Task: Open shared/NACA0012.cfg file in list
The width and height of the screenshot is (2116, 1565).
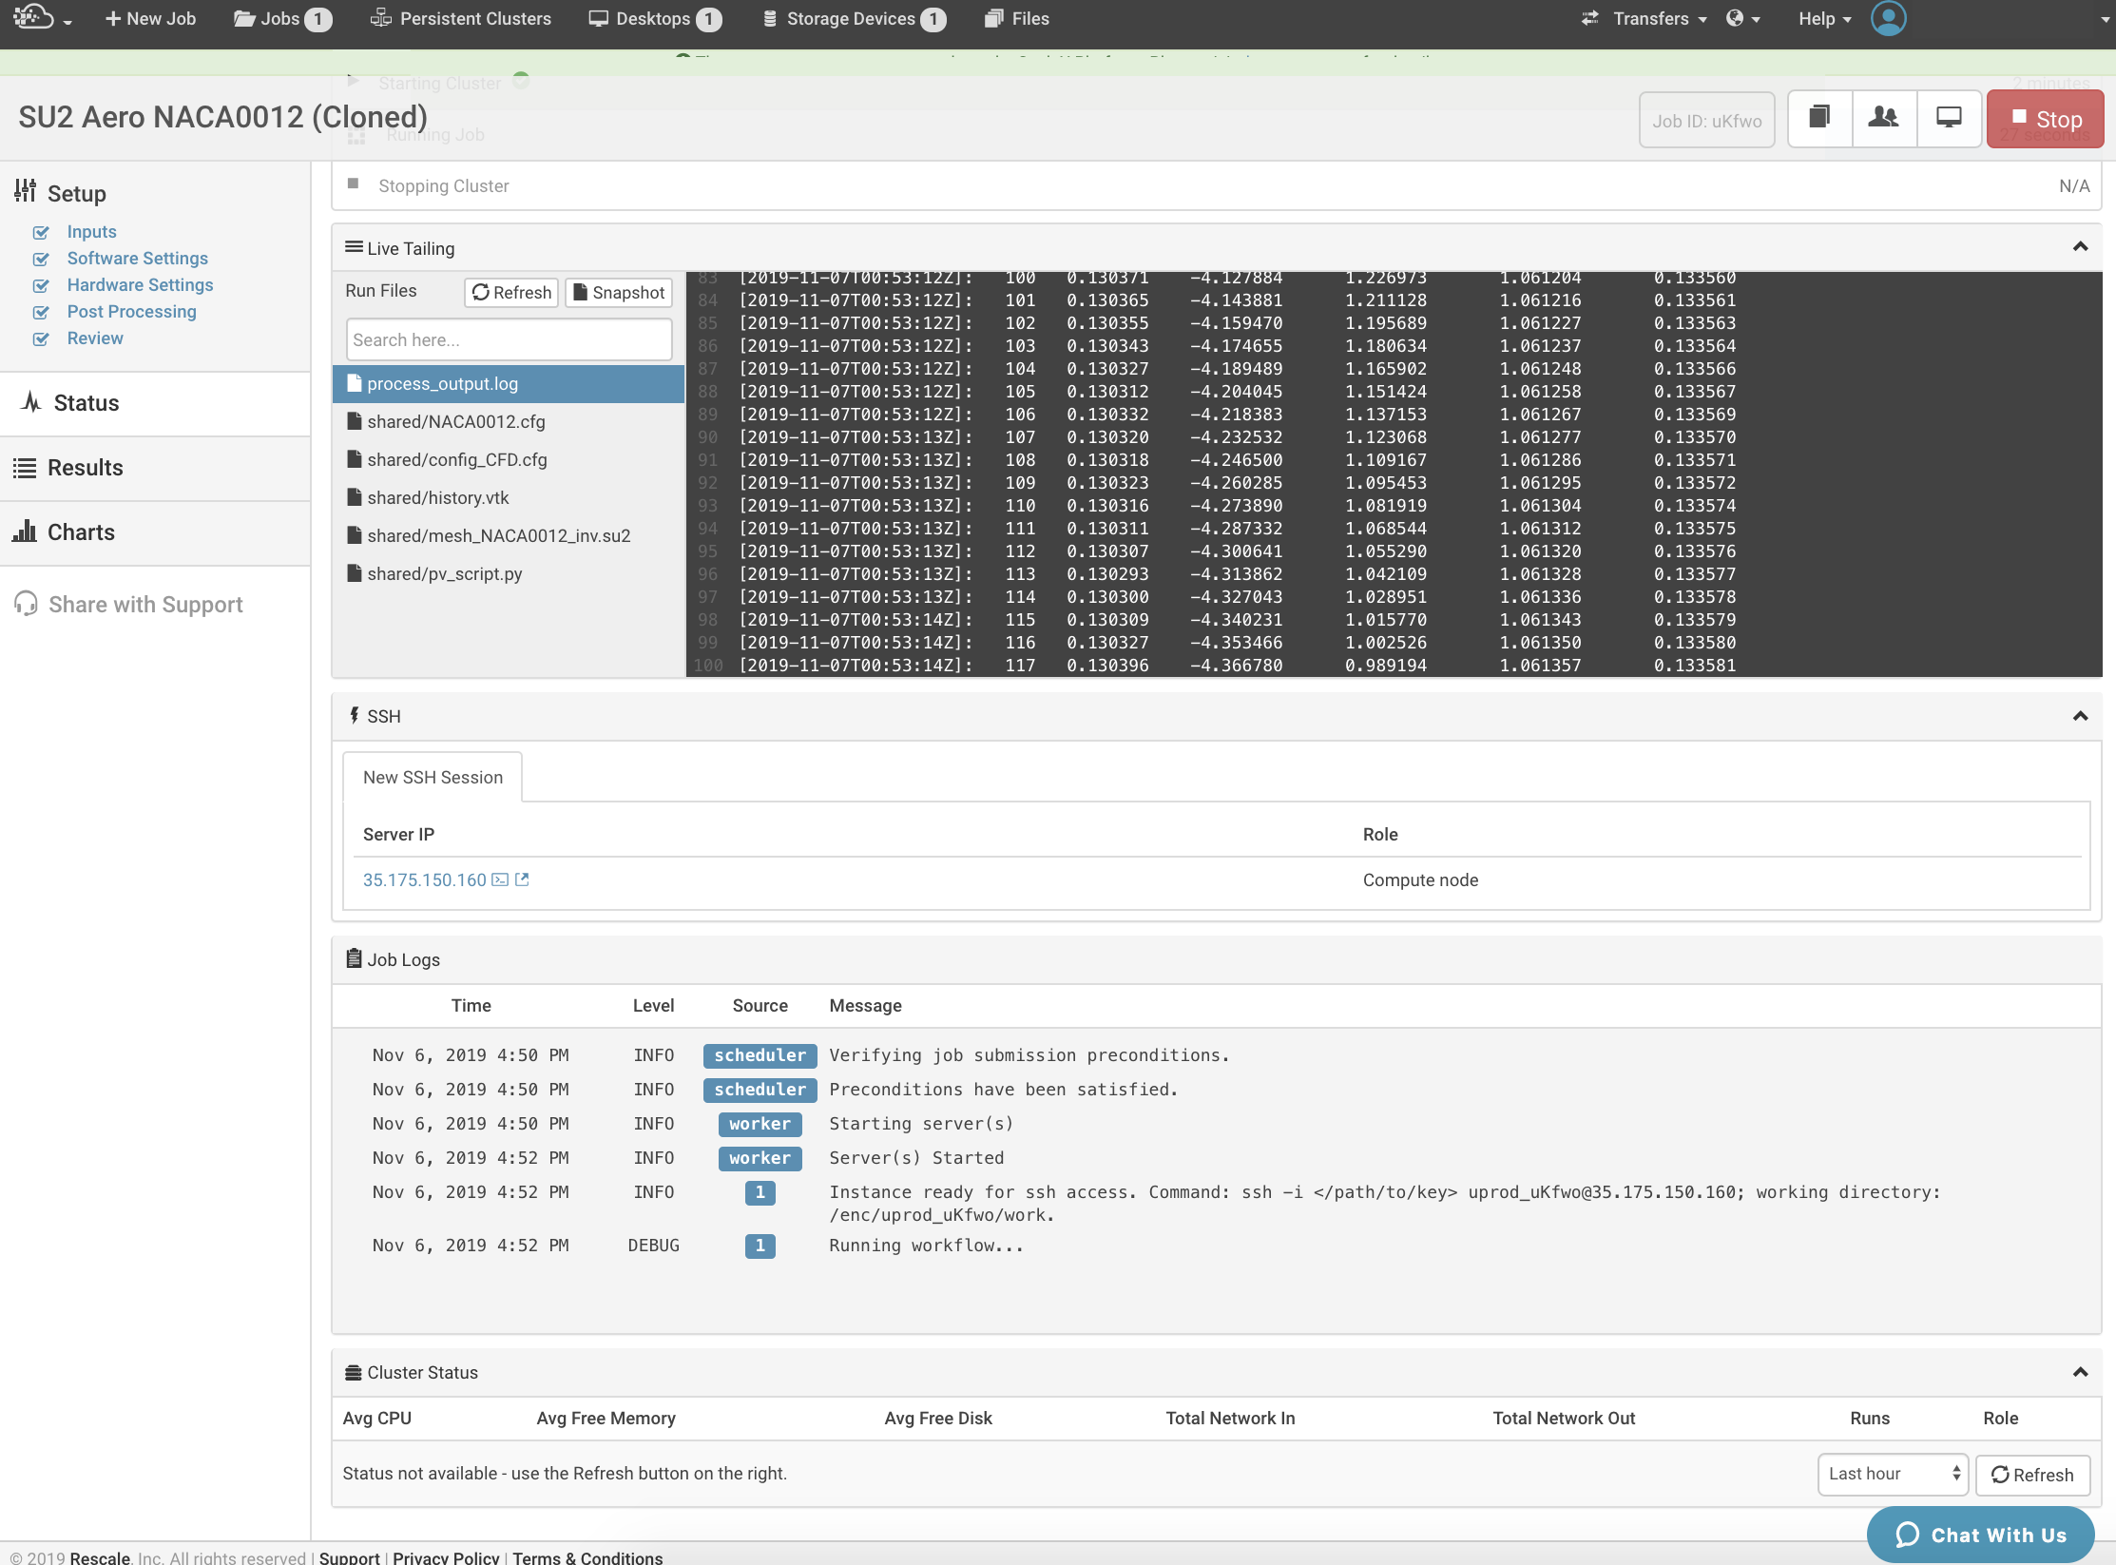Action: click(455, 422)
